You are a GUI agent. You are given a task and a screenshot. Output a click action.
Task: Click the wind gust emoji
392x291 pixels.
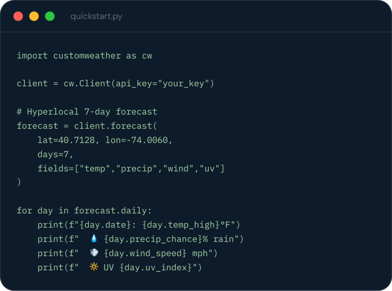point(94,253)
